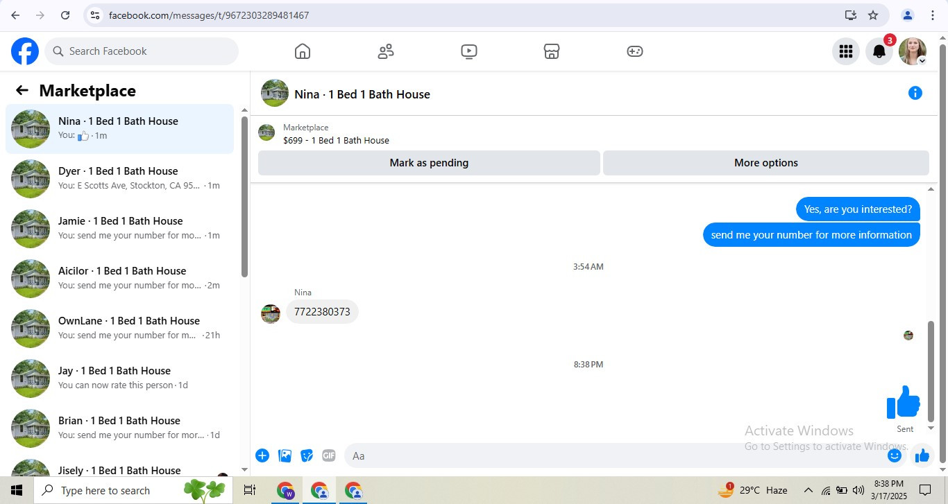Click the large thumbs-up sent message
This screenshot has width=948, height=504.
coord(904,402)
